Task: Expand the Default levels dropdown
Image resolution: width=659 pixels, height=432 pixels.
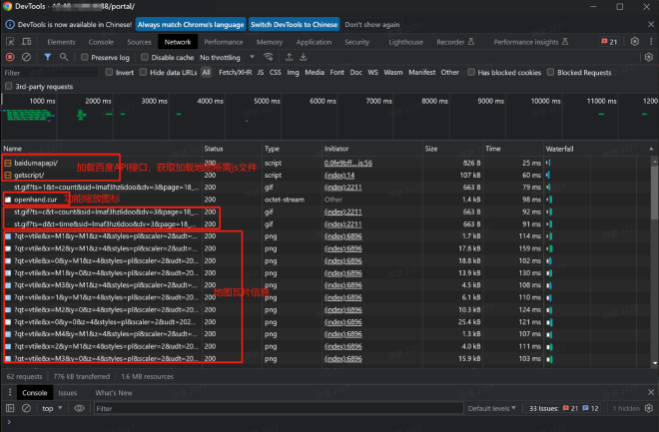Action: click(x=492, y=408)
